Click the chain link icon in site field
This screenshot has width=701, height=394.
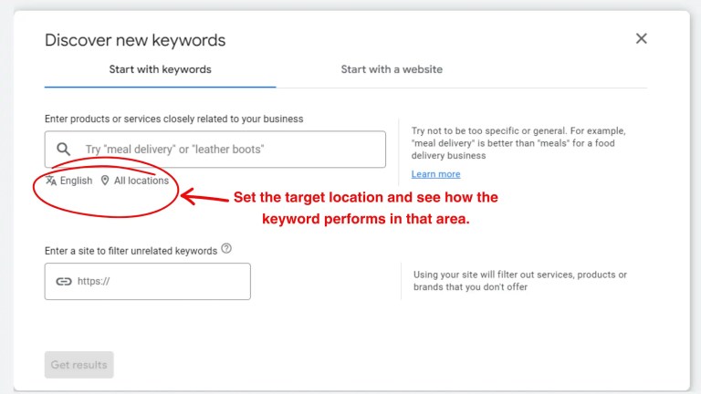coord(63,282)
